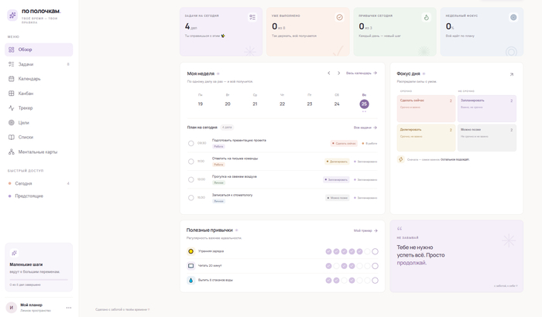Toggle first day check for Утренняя зарядка
Screen dimensions: 542x317
coord(328,251)
